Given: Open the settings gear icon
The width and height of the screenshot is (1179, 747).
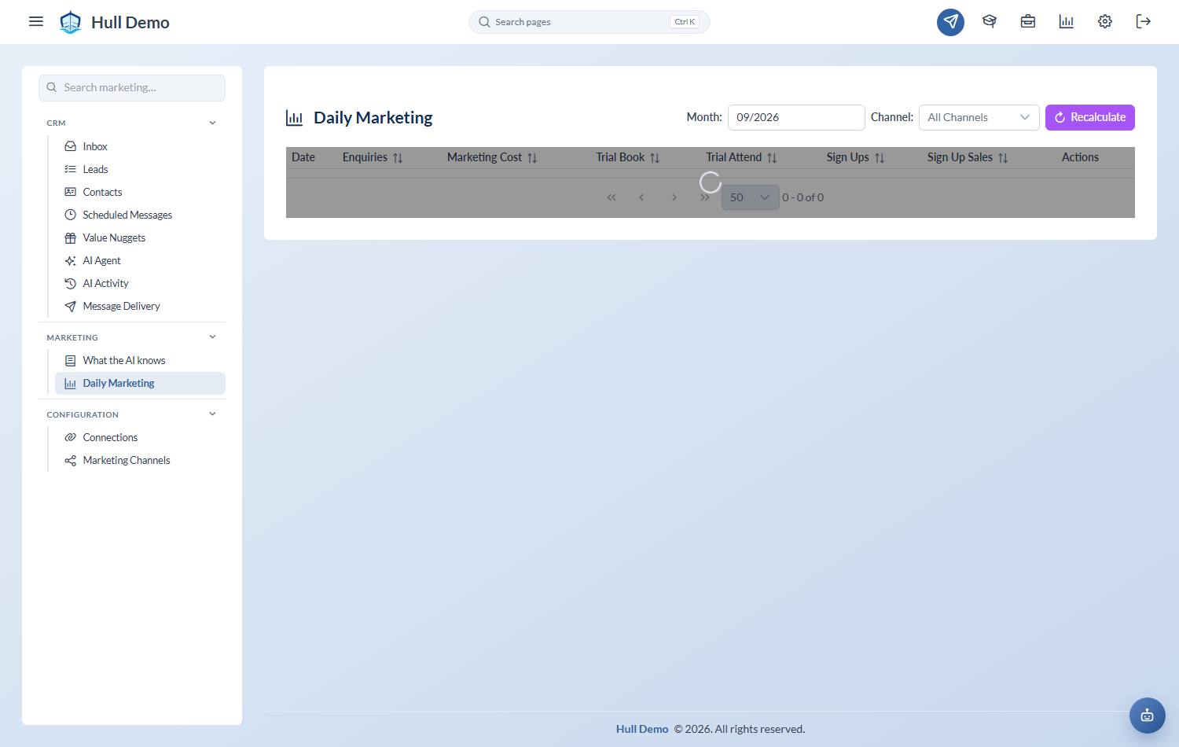Looking at the screenshot, I should tap(1104, 22).
